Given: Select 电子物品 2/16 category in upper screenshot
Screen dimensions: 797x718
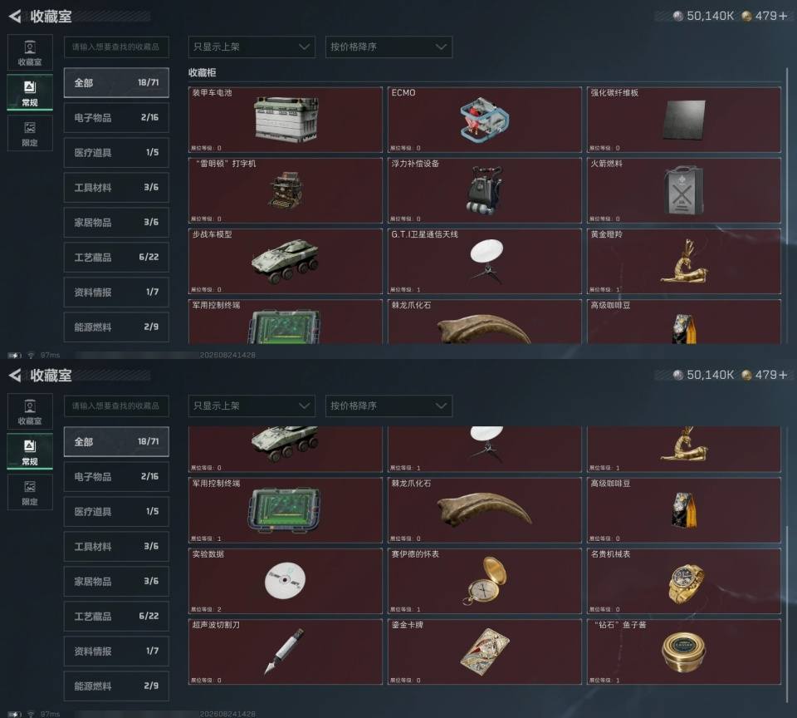Looking at the screenshot, I should tap(116, 117).
